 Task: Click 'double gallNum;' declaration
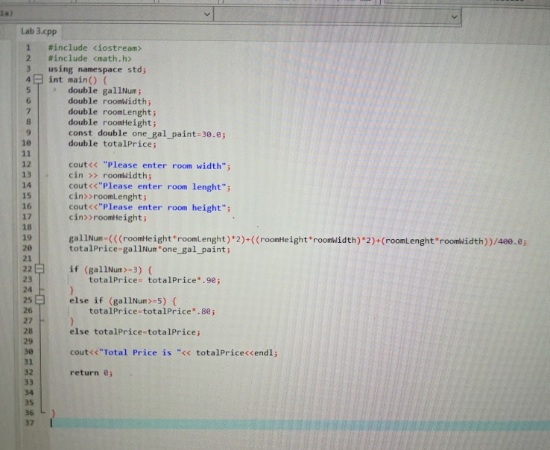point(104,90)
